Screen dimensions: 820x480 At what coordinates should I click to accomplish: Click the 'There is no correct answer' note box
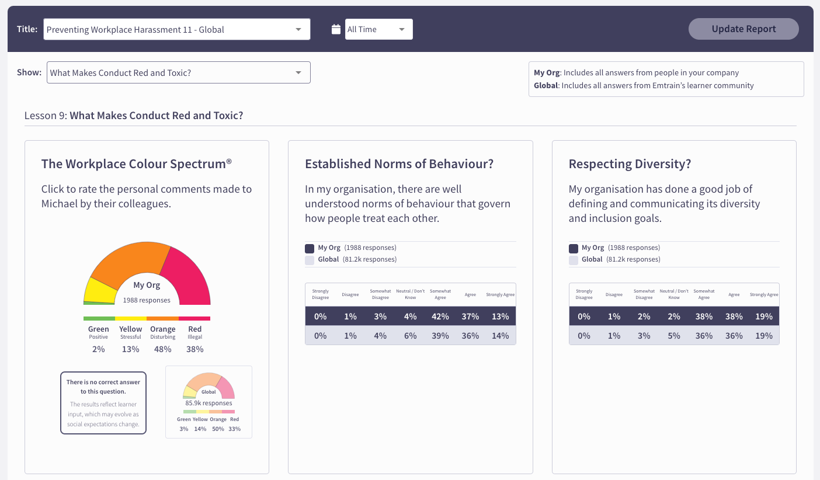(x=103, y=403)
